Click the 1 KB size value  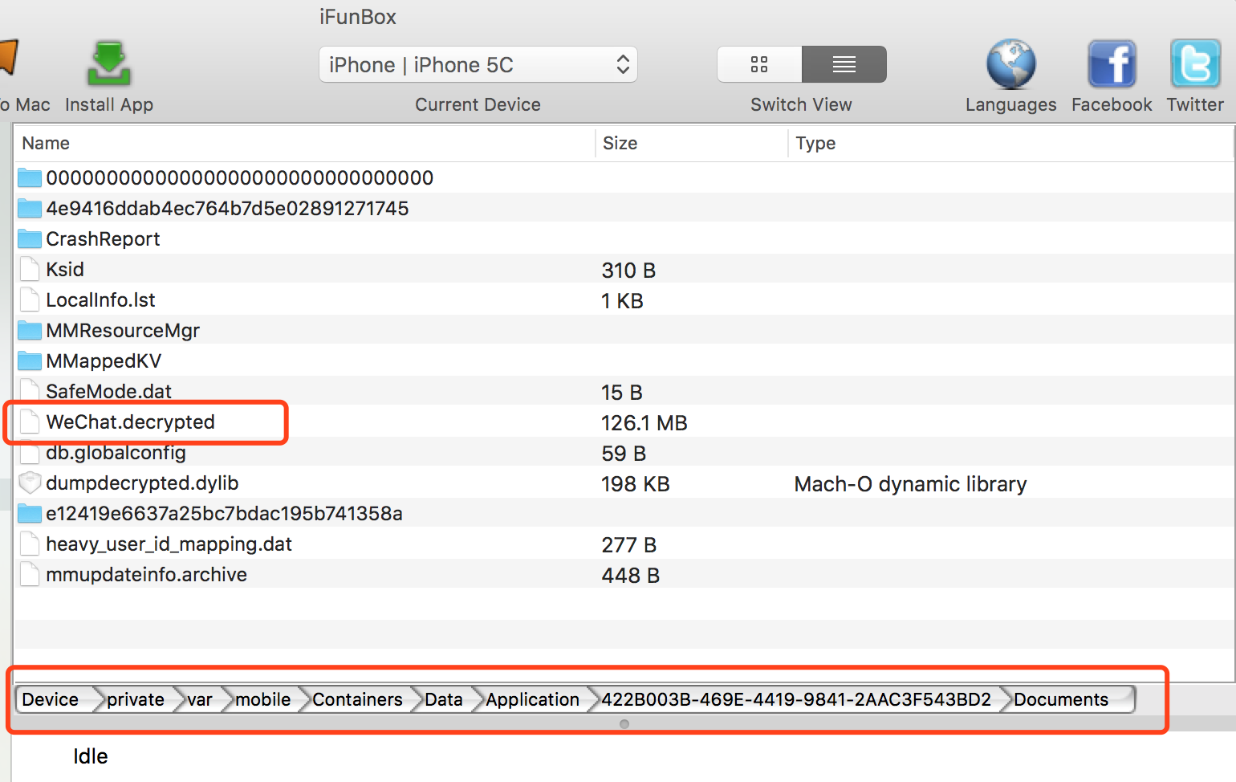pos(623,301)
